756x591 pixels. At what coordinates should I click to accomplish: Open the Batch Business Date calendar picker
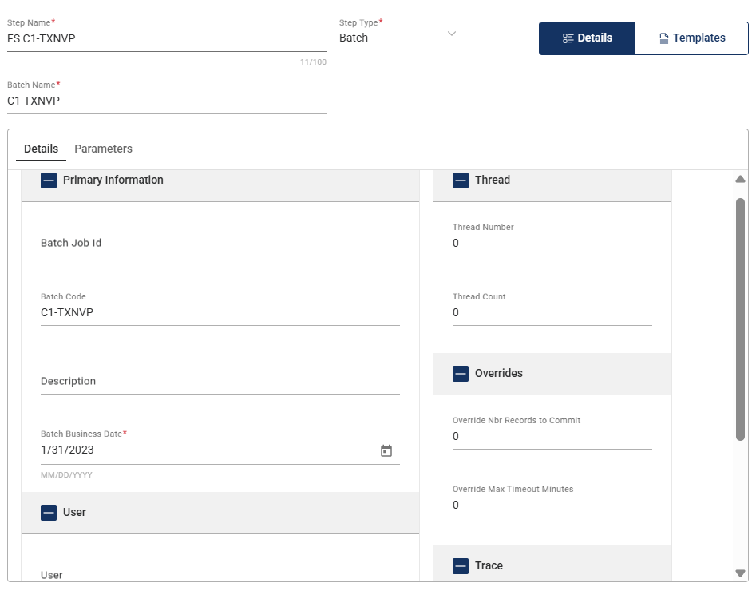point(386,450)
